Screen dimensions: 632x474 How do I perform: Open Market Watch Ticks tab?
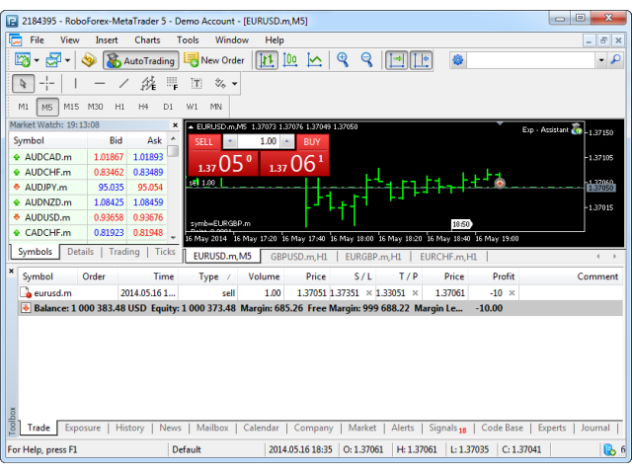[x=165, y=252]
